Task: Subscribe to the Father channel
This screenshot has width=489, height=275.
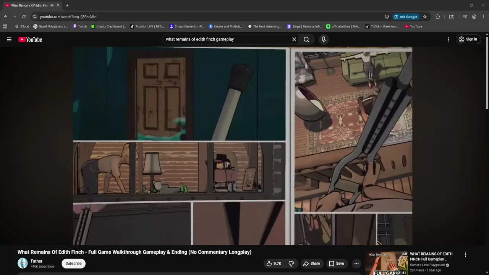Action: 73,264
